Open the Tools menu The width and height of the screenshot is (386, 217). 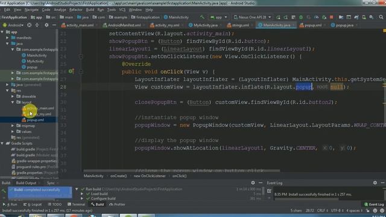[x=111, y=10]
